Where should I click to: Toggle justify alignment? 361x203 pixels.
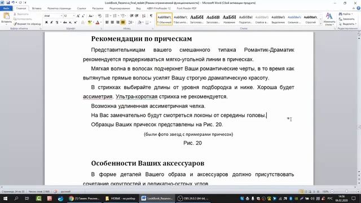click(123, 23)
